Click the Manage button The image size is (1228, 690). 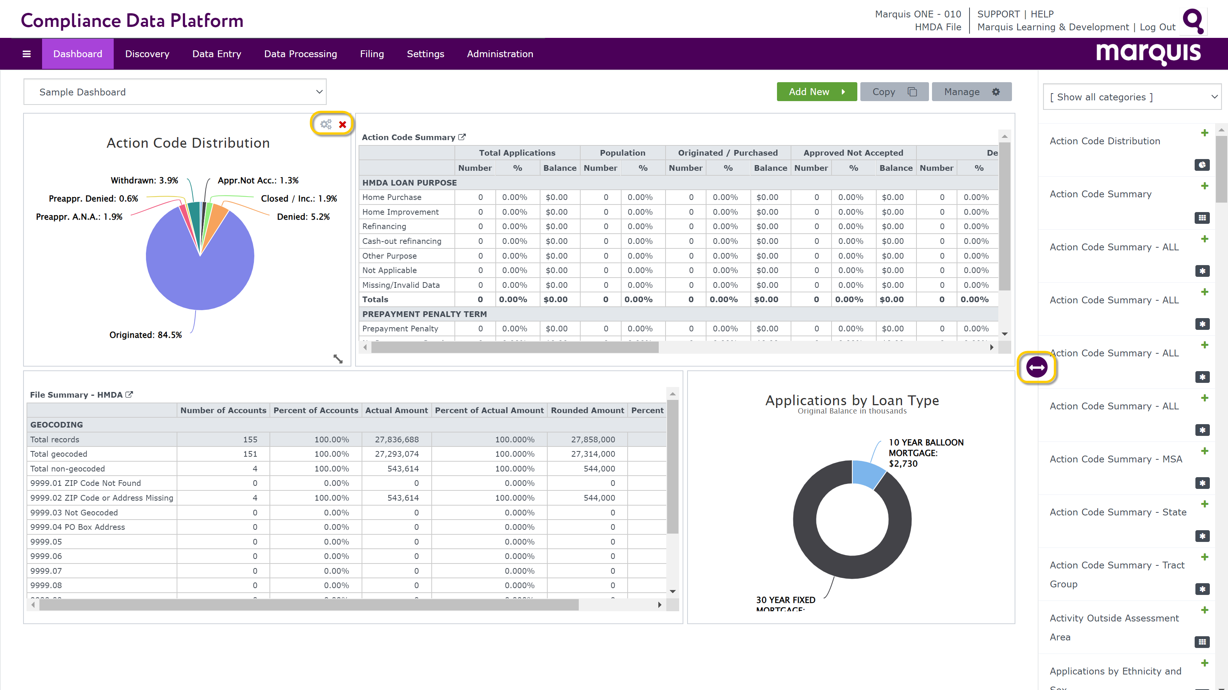coord(971,92)
